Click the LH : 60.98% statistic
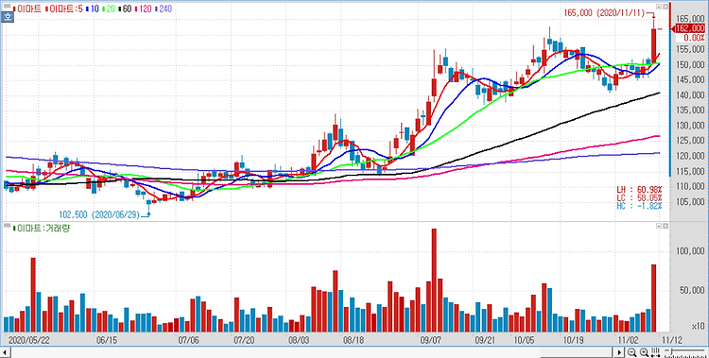The image size is (709, 358). (638, 189)
